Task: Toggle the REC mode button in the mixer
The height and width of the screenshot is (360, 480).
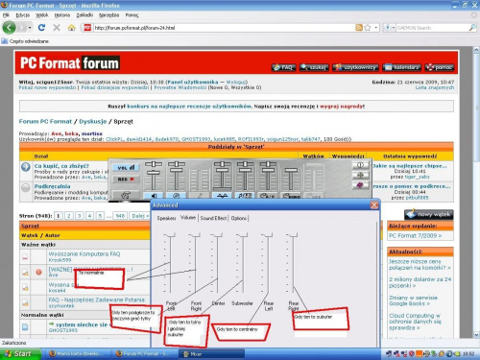Action: click(x=126, y=180)
